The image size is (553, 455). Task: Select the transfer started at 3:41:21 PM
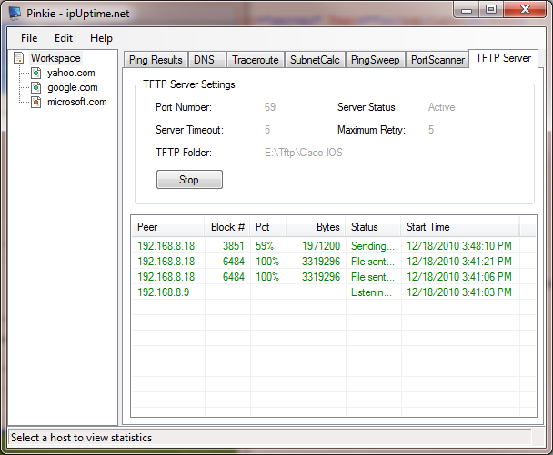333,262
